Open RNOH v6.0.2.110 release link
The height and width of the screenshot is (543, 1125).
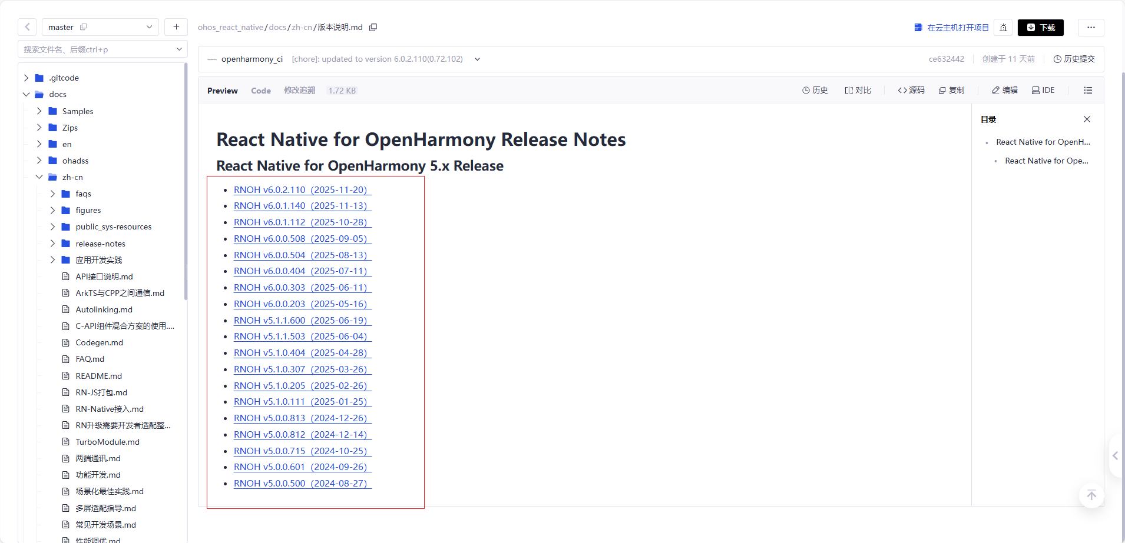303,190
